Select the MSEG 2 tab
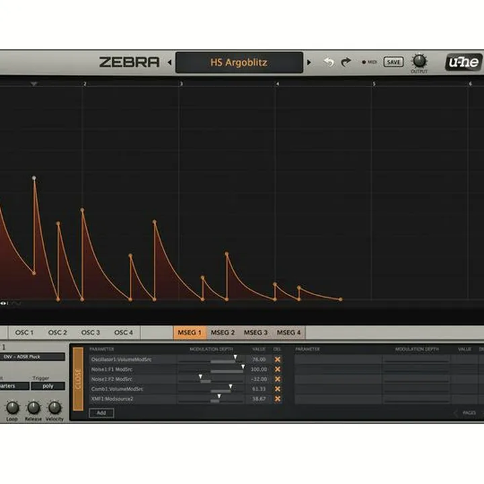The height and width of the screenshot is (484, 484). click(223, 333)
